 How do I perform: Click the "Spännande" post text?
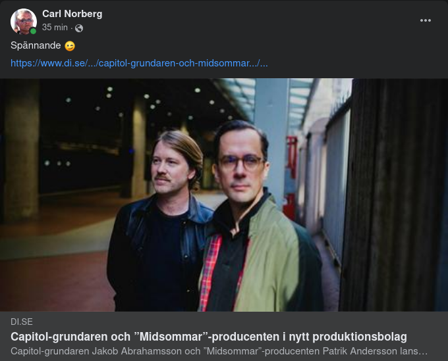coord(36,45)
